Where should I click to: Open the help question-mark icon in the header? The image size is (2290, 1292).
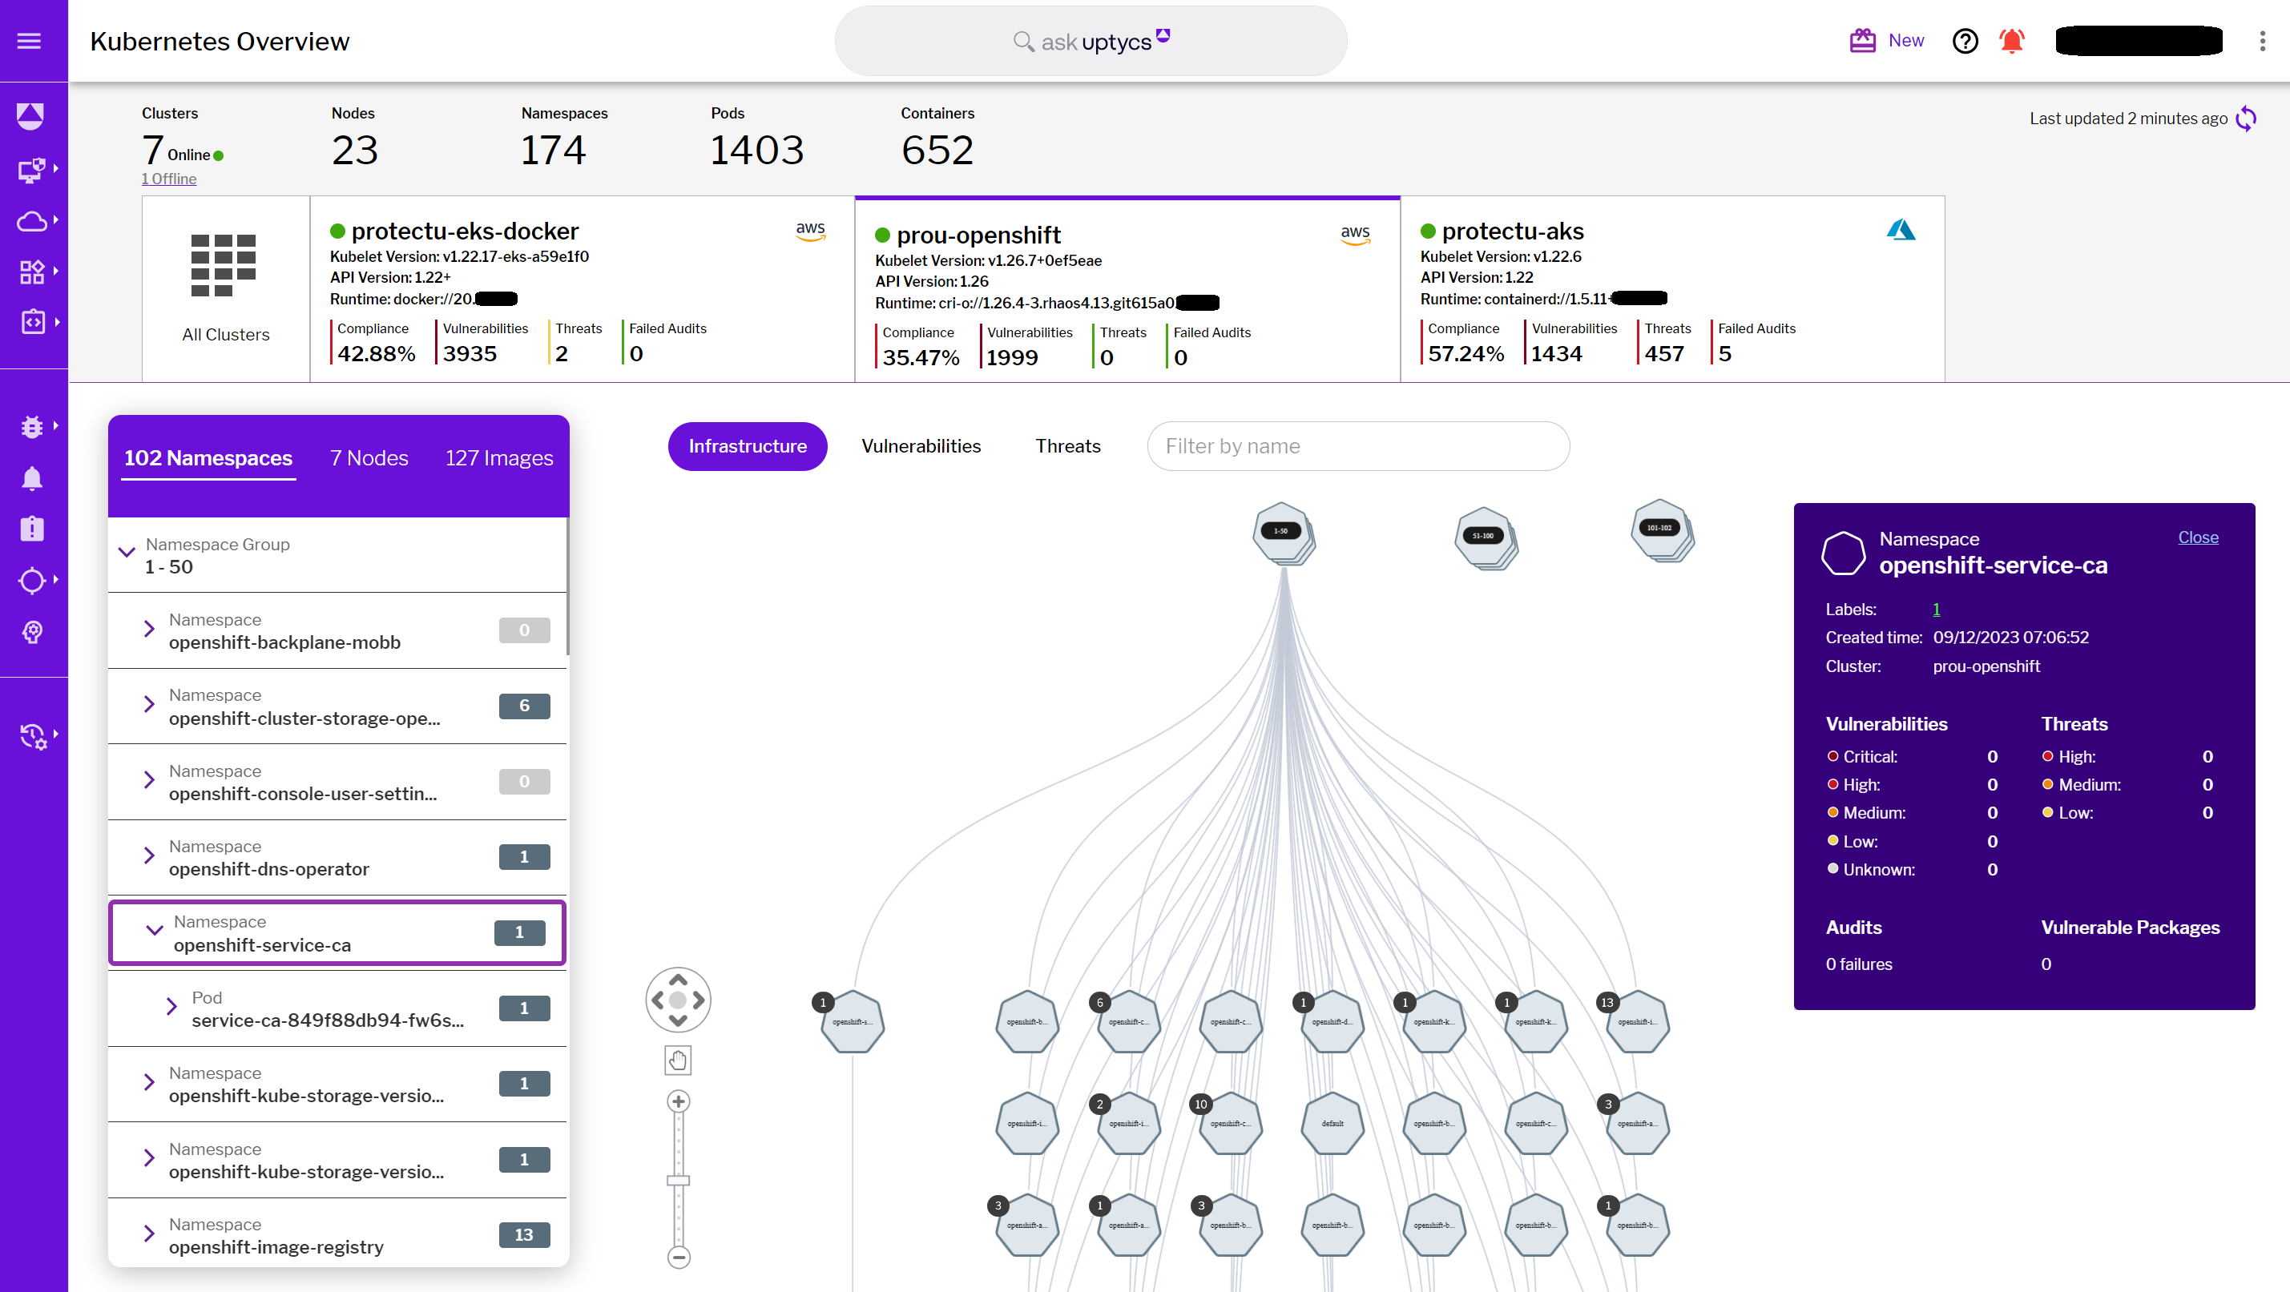point(1965,41)
